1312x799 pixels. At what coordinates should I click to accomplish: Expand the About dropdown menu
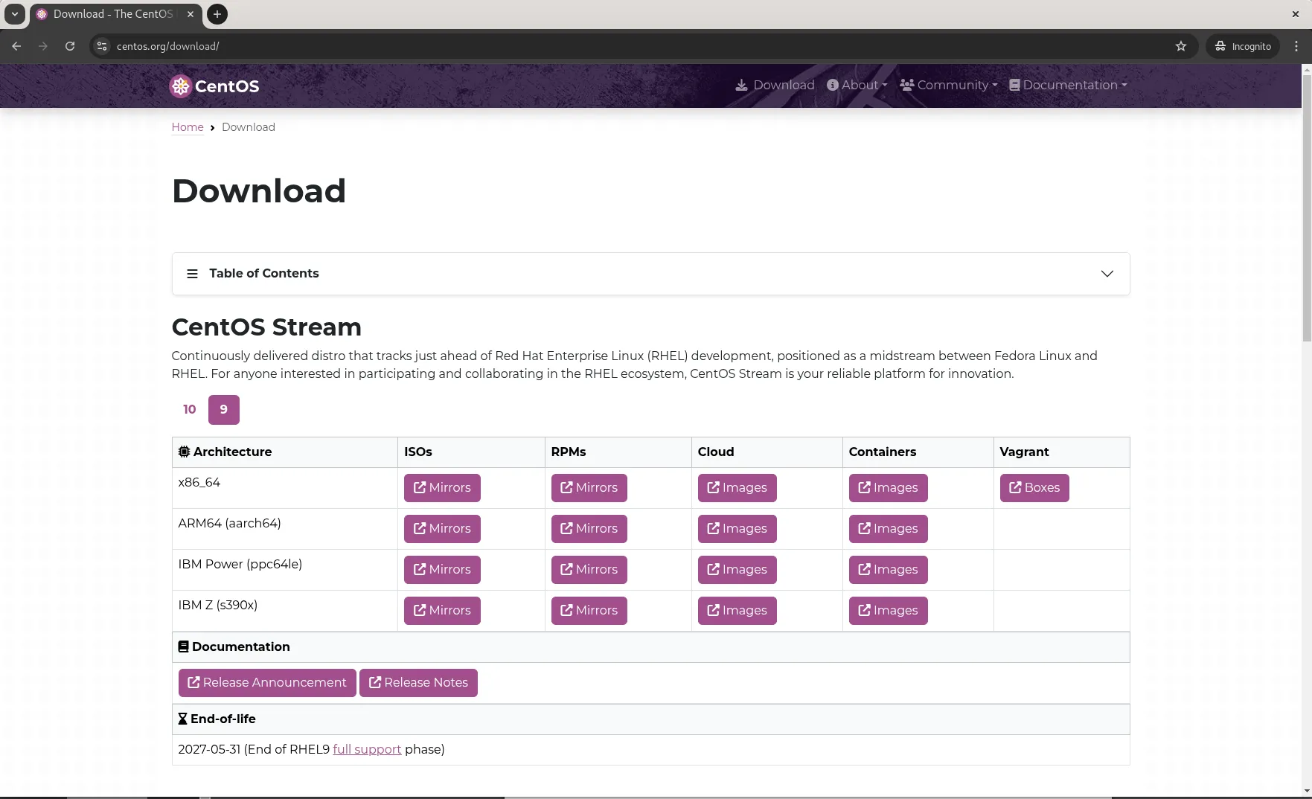857,85
